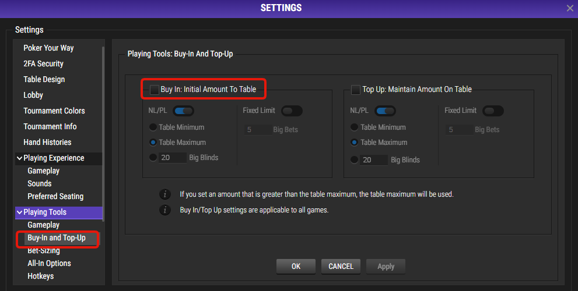Click the Buy In Big Blinds field showing 20
578x291 pixels.
point(173,158)
